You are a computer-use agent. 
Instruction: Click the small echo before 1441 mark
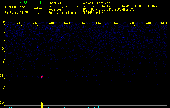pyautogui.click(x=10, y=75)
